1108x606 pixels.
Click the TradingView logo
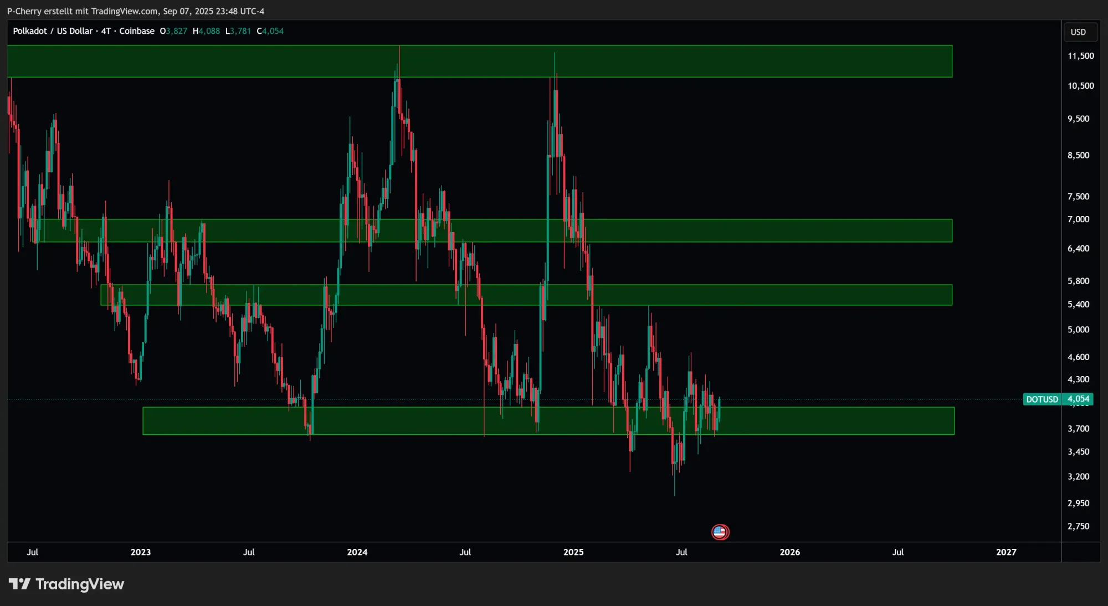(x=66, y=584)
